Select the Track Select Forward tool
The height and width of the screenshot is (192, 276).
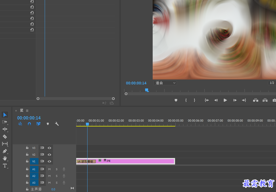pos(5,122)
